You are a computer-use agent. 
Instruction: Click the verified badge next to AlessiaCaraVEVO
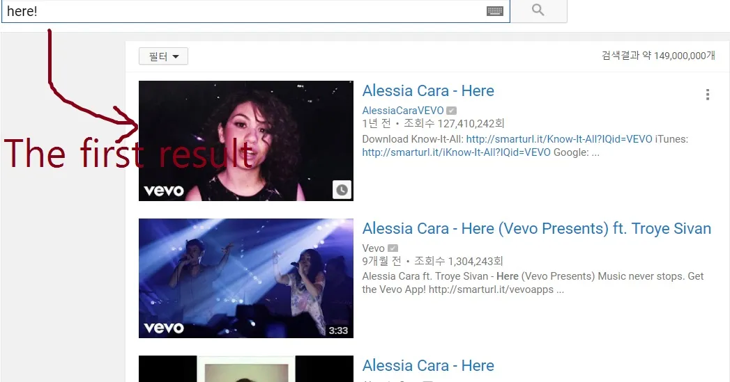451,111
